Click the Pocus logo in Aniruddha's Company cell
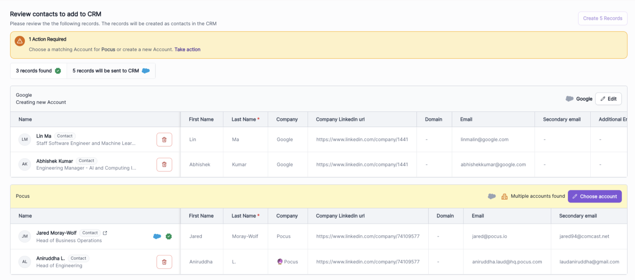Screen dimensions: 635x280 click(280, 261)
